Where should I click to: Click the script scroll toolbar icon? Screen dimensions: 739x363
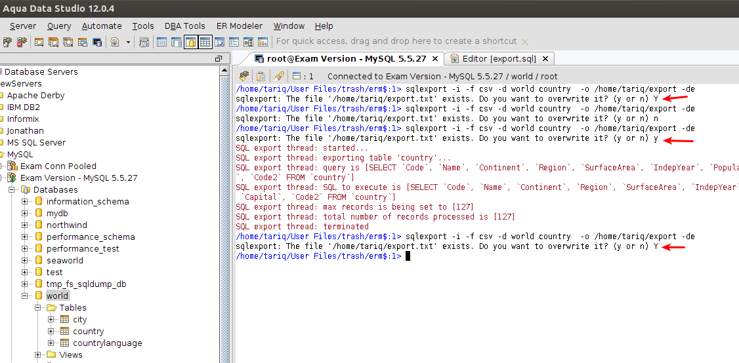[x=144, y=42]
